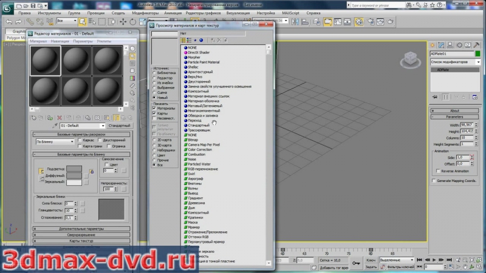Open the Навигация menu in Material Editor
486x273 pixels.
[60, 41]
